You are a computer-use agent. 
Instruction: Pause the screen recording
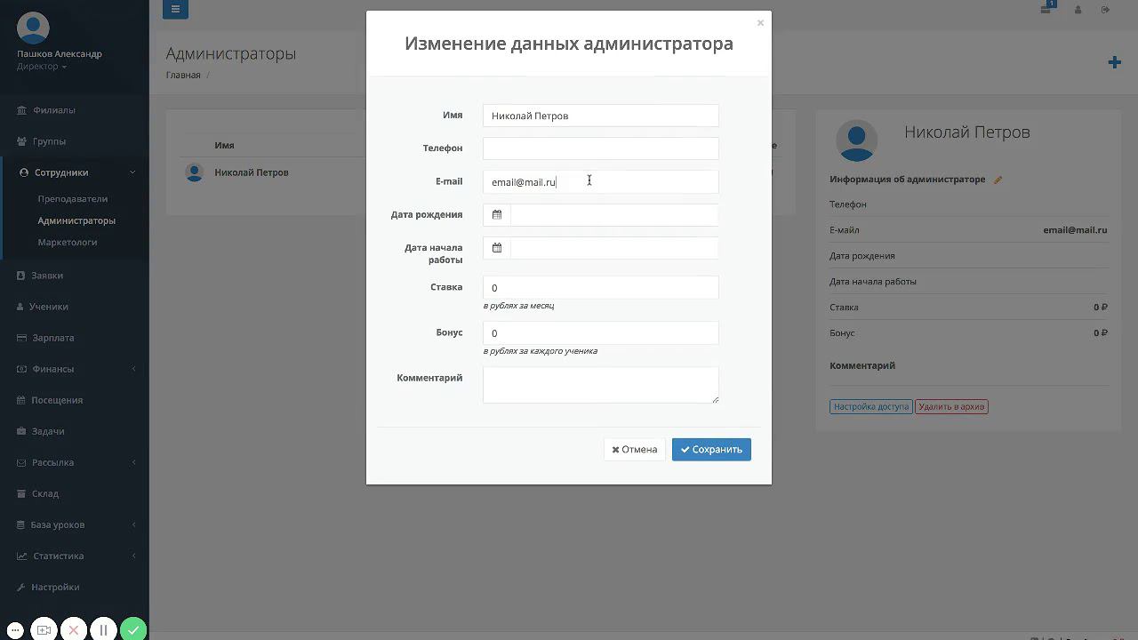pos(103,629)
